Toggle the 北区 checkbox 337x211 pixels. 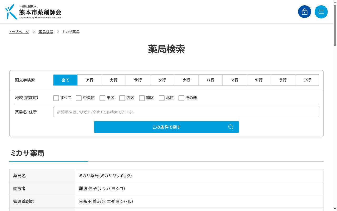pyautogui.click(x=162, y=98)
